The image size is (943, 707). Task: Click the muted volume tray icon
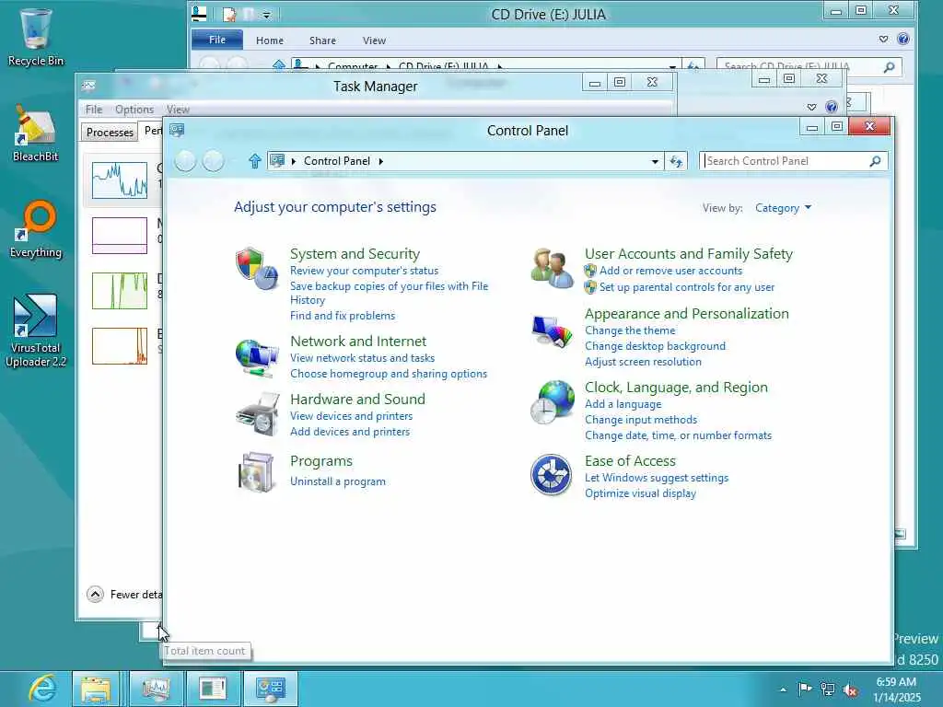click(x=850, y=690)
